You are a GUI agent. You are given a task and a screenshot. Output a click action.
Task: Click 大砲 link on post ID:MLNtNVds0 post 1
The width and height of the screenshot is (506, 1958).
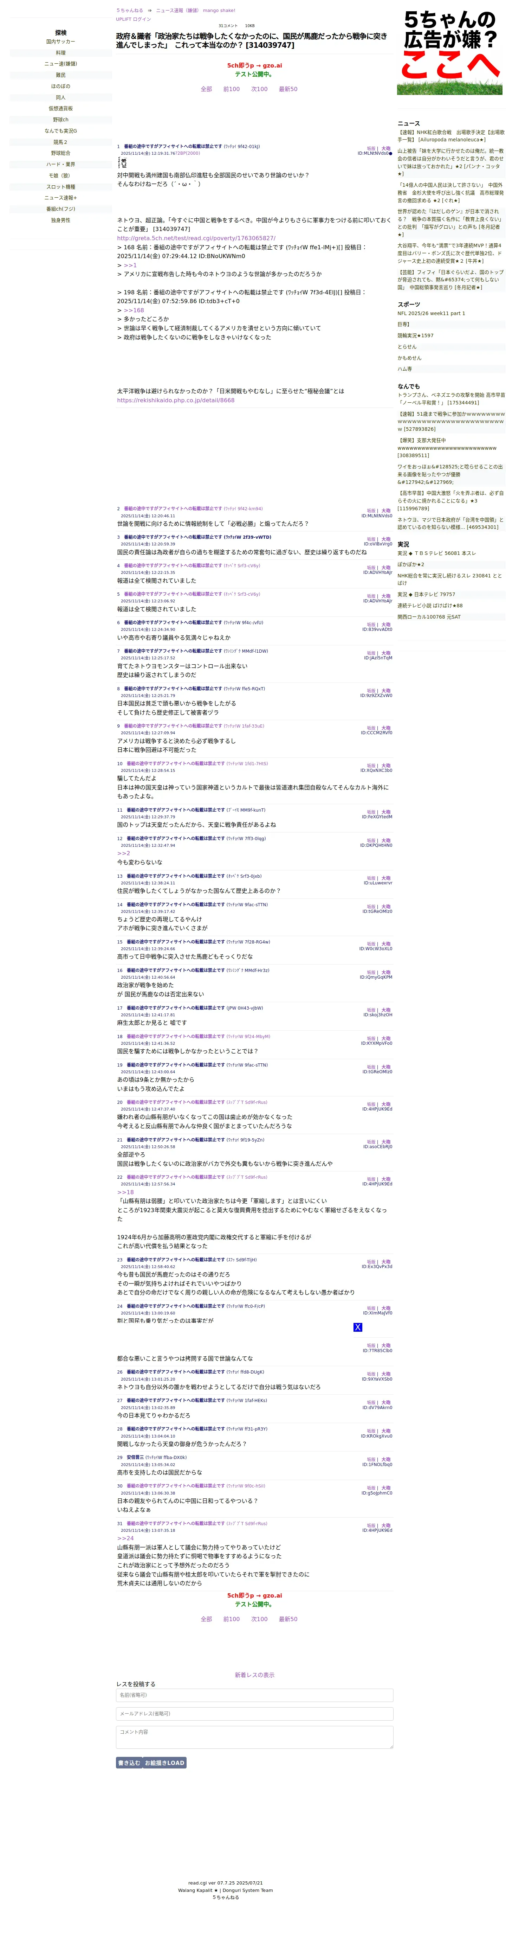click(x=386, y=149)
